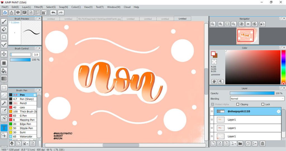Viewport: 286px width, 151px height.
Task: Activate the Magic Wand tool
Action: coord(4,103)
